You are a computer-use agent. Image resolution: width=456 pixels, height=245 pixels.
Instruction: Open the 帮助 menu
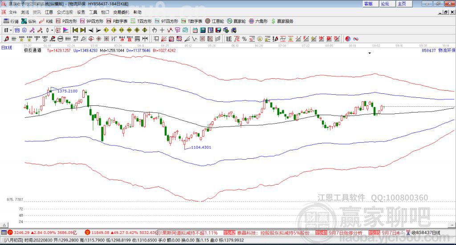click(x=137, y=12)
